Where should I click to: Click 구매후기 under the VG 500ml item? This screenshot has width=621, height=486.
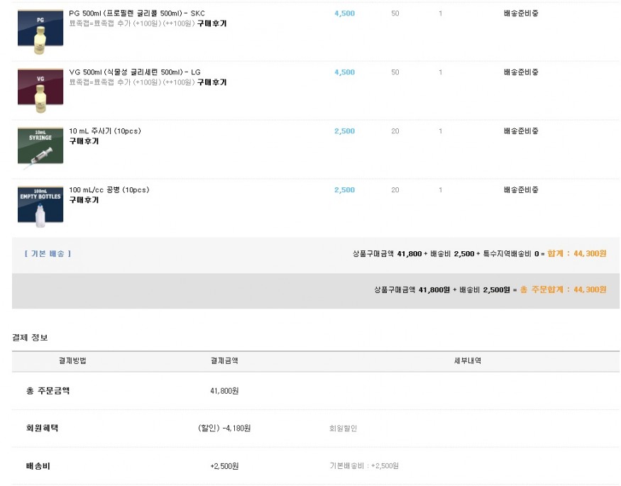(212, 82)
